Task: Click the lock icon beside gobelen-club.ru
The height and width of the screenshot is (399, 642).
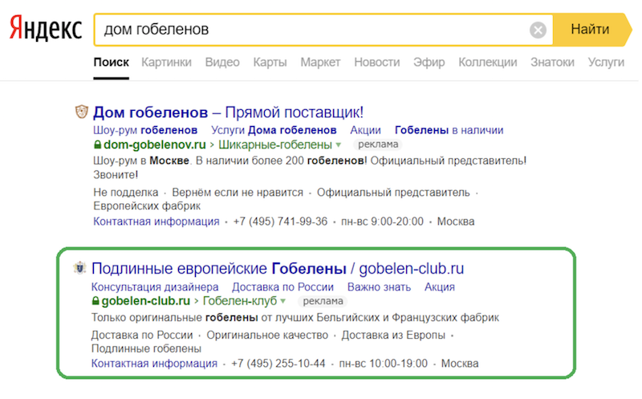Action: [x=95, y=301]
